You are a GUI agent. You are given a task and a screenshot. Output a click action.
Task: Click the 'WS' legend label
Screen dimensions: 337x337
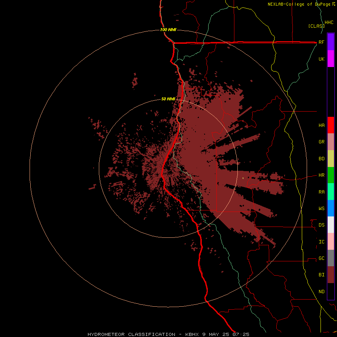(x=321, y=209)
